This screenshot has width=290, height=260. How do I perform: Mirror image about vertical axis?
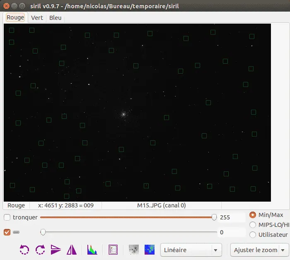pos(72,250)
